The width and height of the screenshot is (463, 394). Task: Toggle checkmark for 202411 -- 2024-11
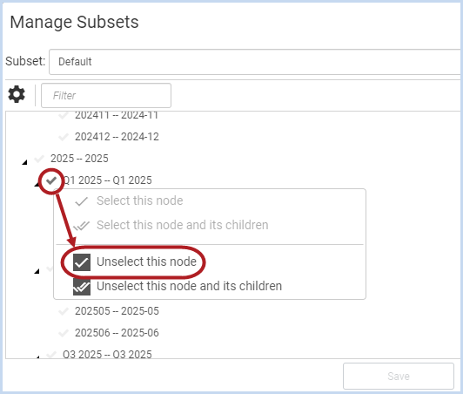pyautogui.click(x=64, y=115)
